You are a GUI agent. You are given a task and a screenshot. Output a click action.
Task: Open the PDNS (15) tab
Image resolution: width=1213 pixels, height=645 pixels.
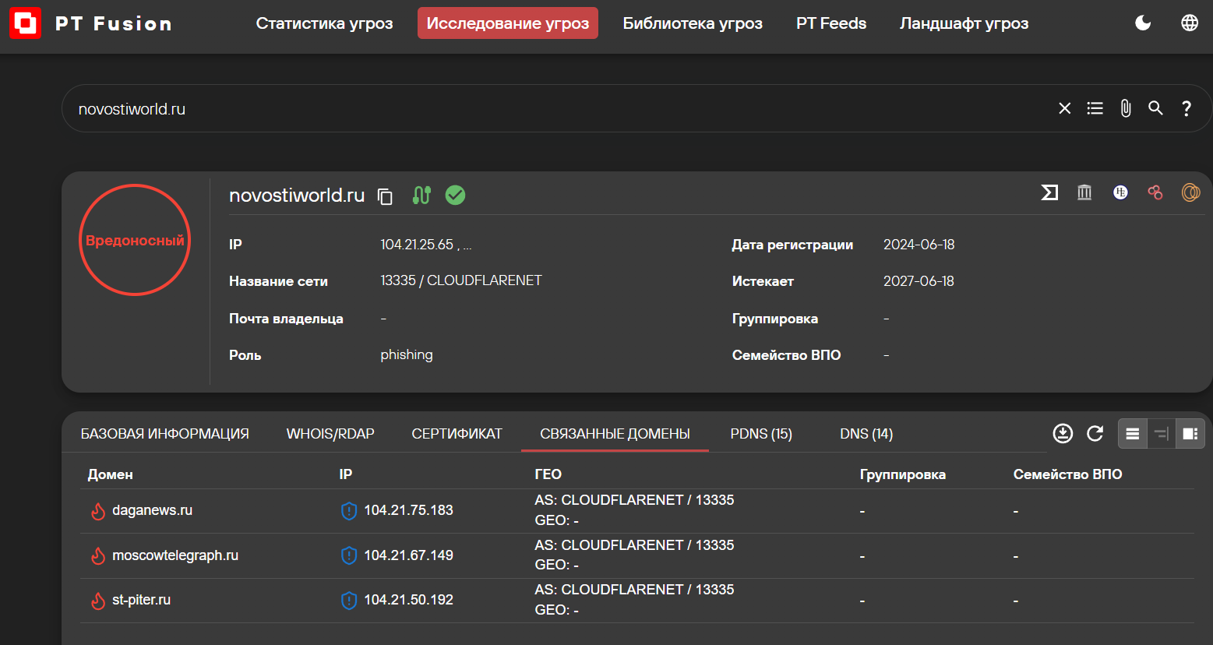761,434
